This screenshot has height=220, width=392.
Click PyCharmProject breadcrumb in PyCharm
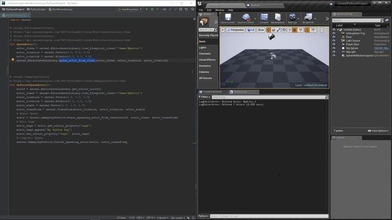(13, 9)
